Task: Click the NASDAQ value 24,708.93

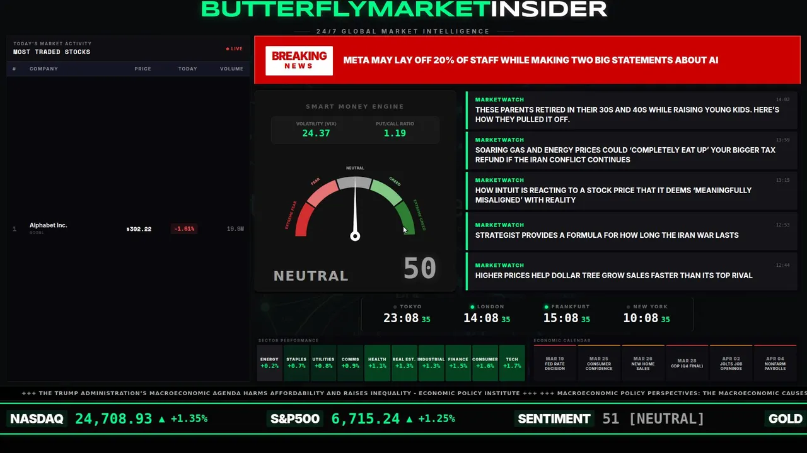Action: (x=113, y=418)
